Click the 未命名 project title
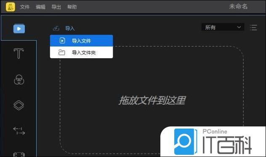266x157 pixels. click(x=238, y=7)
